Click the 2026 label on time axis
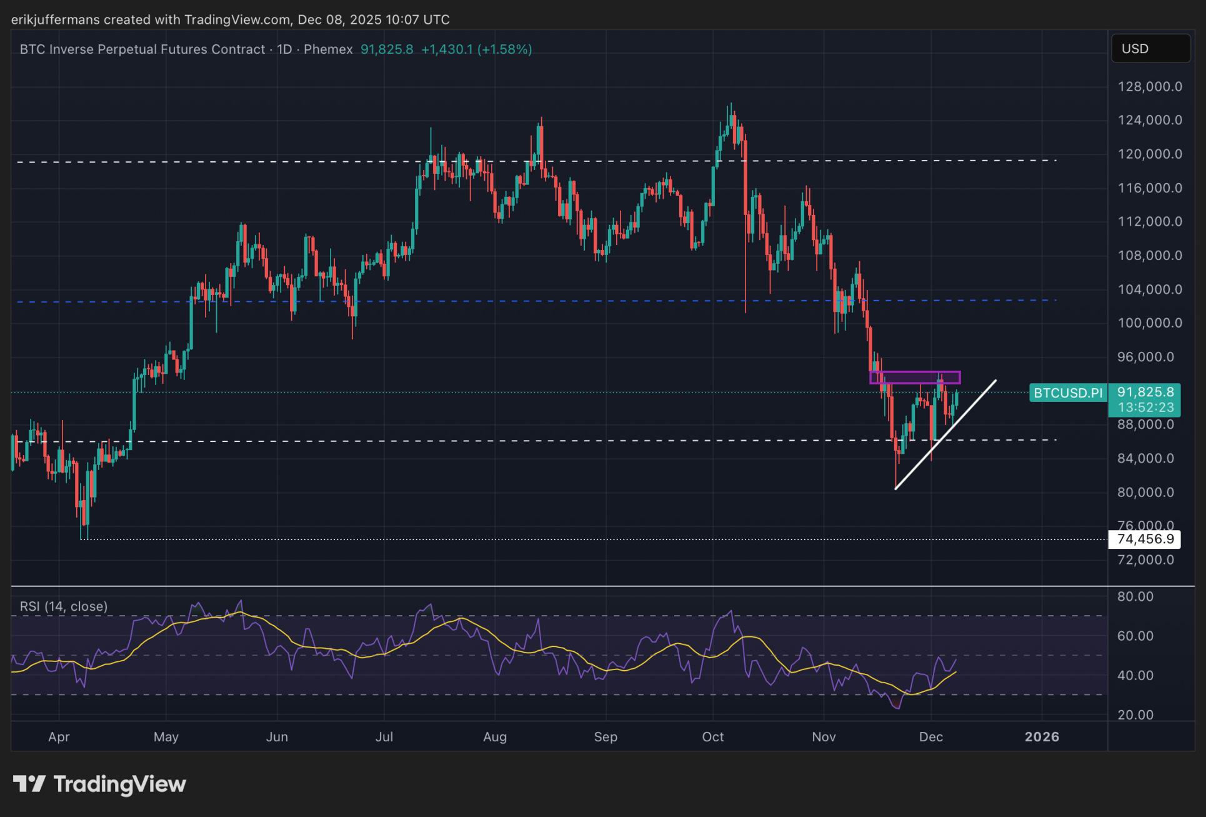Image resolution: width=1206 pixels, height=817 pixels. (1042, 737)
